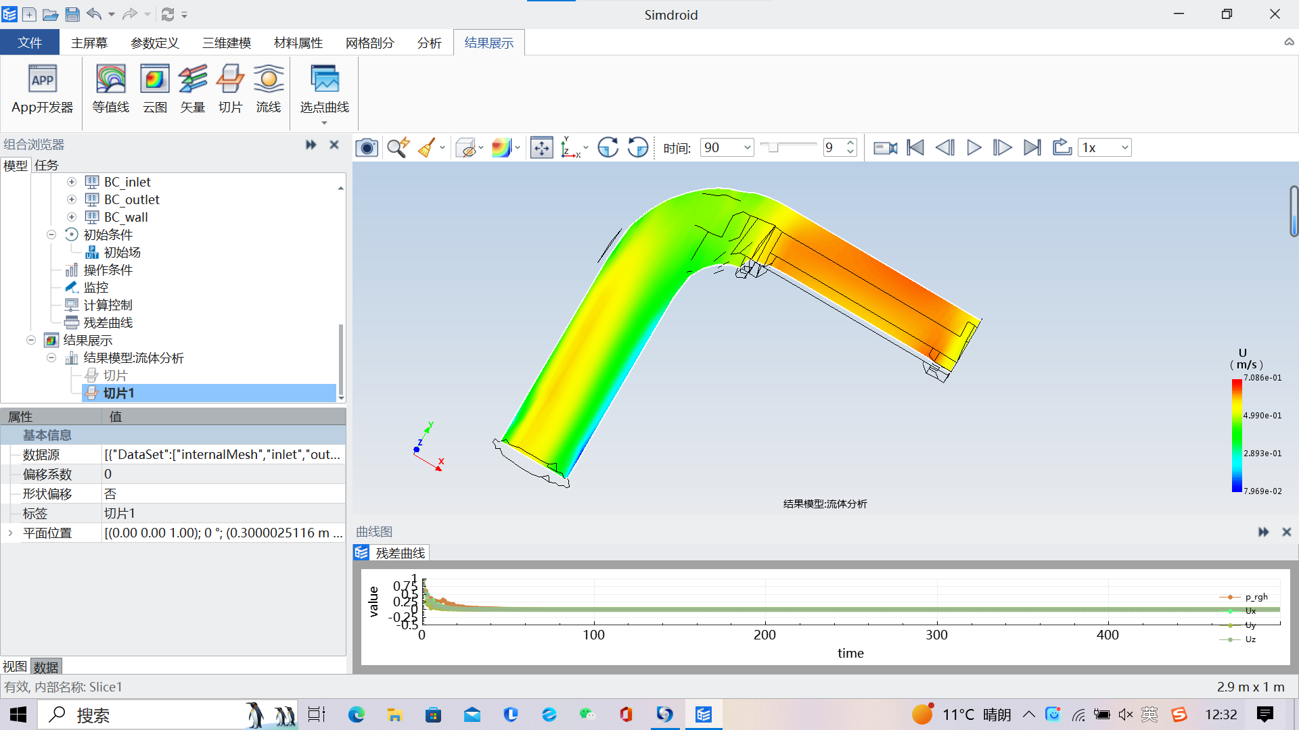
Task: Click the export animation icon
Action: click(1062, 147)
